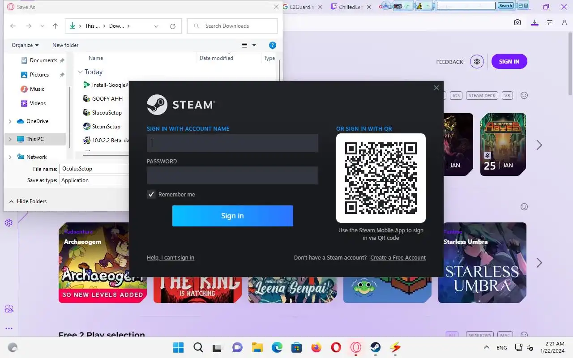Viewport: 573px width, 358px height.
Task: Close the ChilledLen tab
Action: point(368,7)
